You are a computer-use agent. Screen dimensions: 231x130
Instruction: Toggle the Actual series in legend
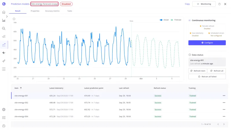(x=164, y=20)
